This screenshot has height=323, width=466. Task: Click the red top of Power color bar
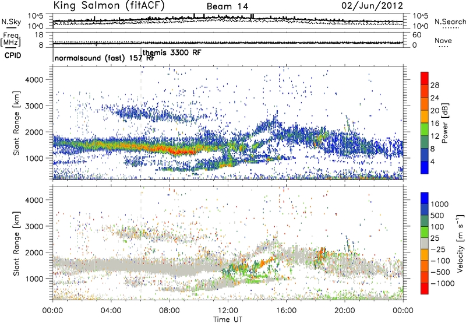click(x=425, y=78)
